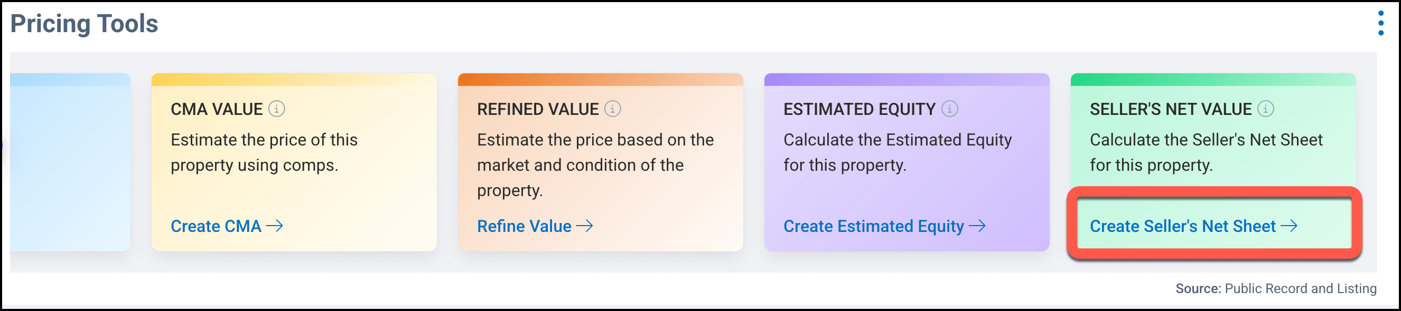Click the REFINED VALUE card description text
This screenshot has width=1401, height=311.
point(595,165)
